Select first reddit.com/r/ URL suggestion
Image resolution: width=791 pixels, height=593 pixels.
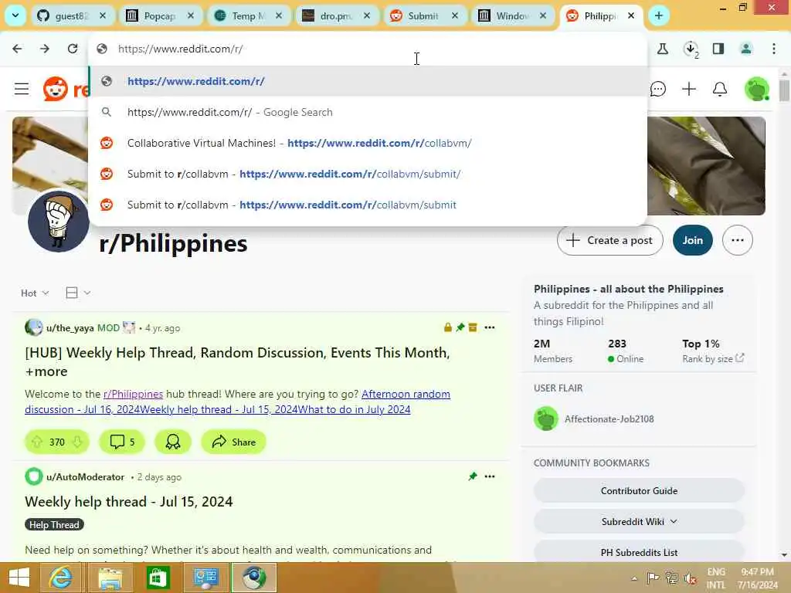point(368,81)
